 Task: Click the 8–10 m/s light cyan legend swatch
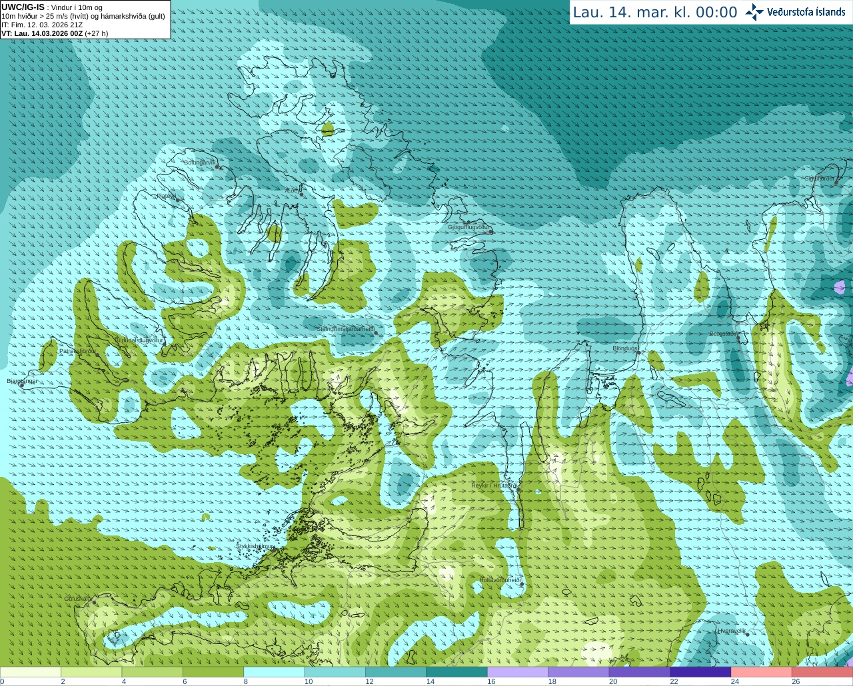click(x=275, y=672)
